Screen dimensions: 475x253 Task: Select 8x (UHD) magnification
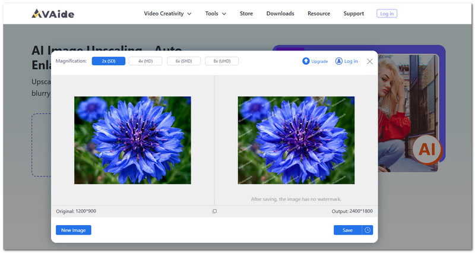tap(221, 61)
